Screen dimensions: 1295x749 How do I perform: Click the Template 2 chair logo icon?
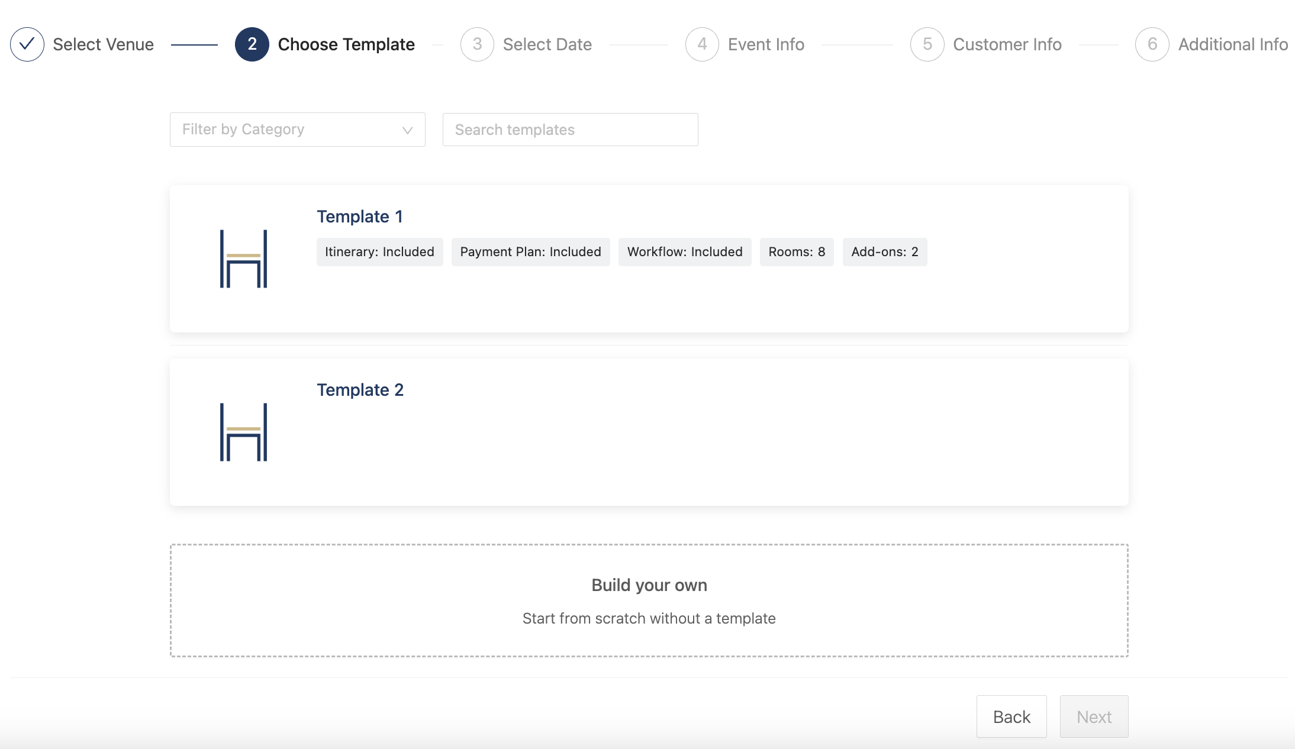tap(243, 432)
